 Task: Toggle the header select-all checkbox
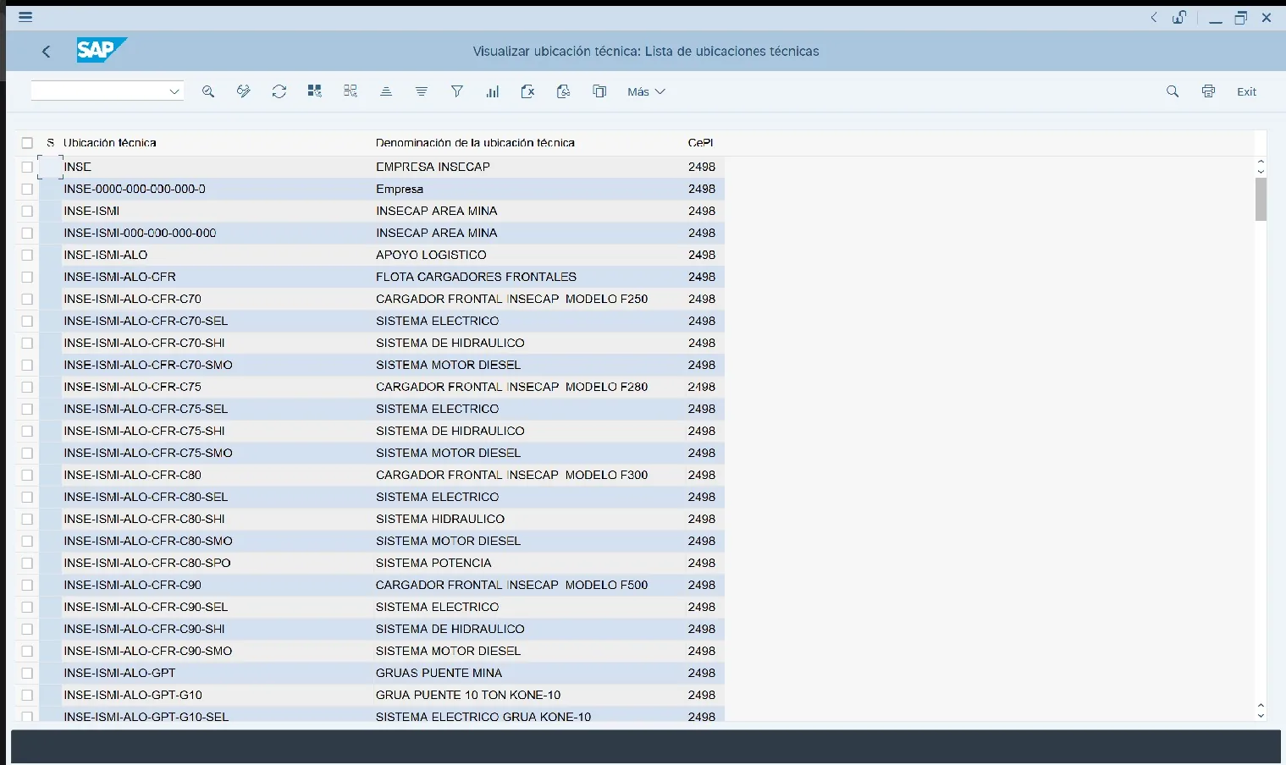pos(27,143)
